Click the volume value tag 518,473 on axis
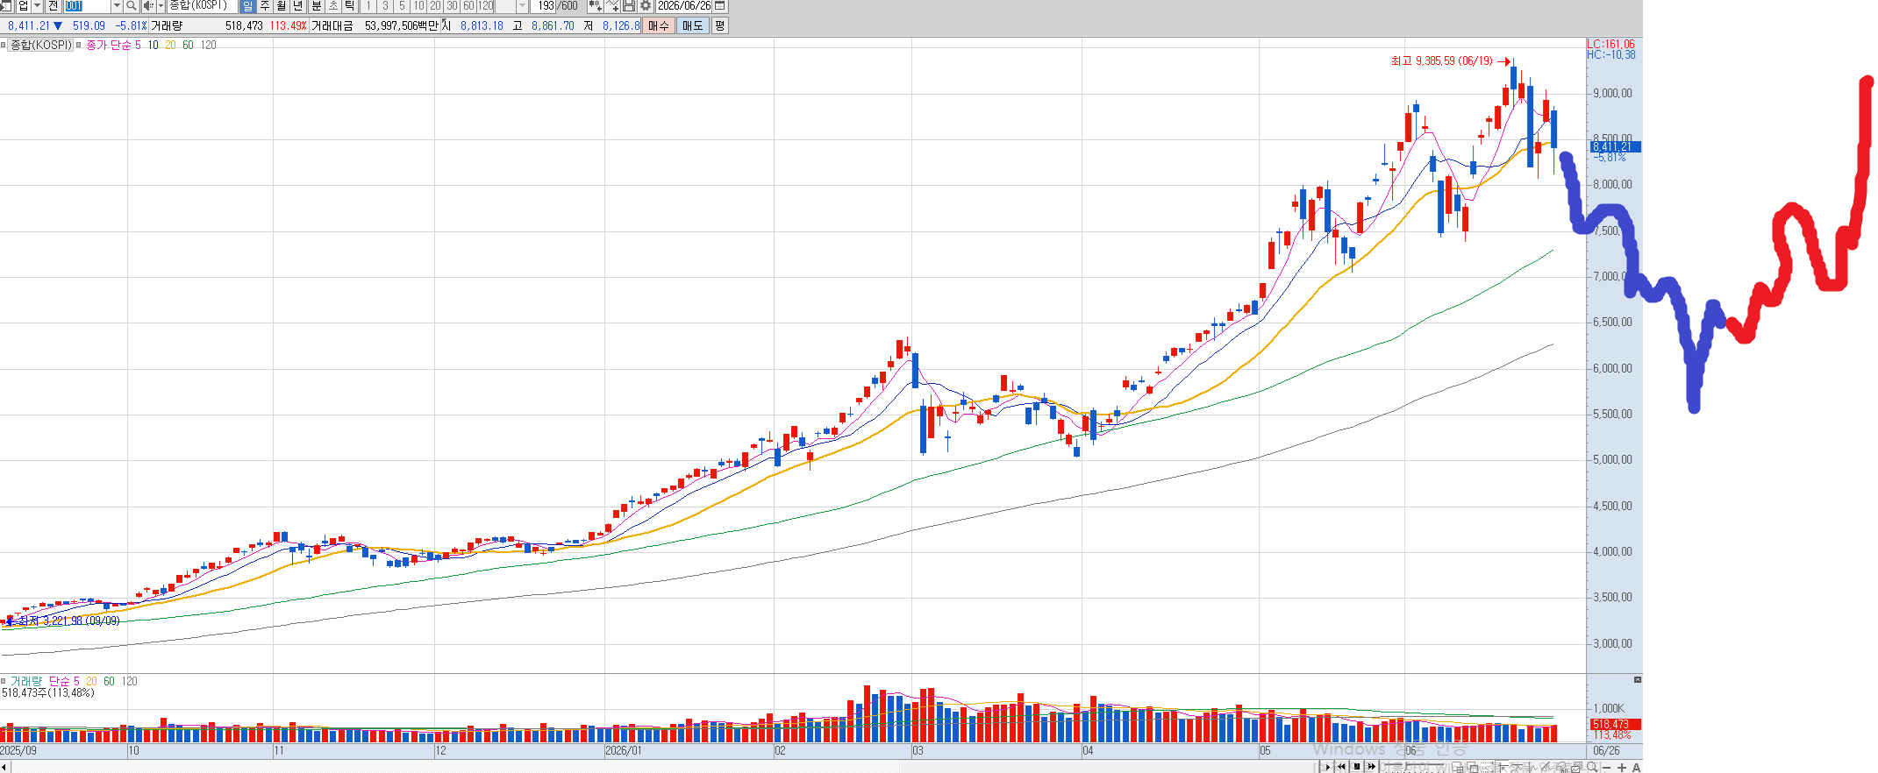The width and height of the screenshot is (1878, 773). (x=1614, y=724)
